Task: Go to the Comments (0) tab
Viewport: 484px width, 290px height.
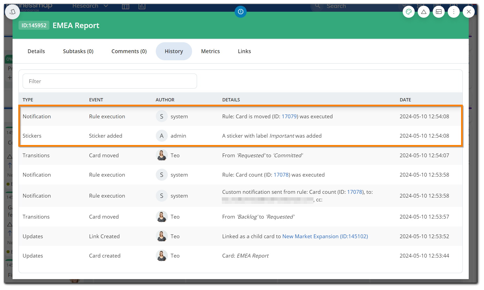Action: pyautogui.click(x=129, y=51)
